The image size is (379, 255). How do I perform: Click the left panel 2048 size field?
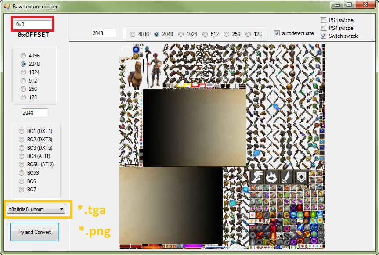tap(35, 112)
